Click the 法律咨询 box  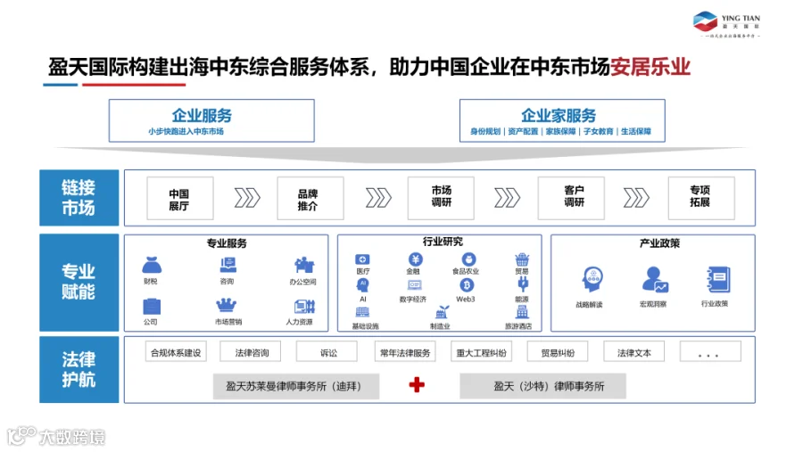(x=251, y=351)
